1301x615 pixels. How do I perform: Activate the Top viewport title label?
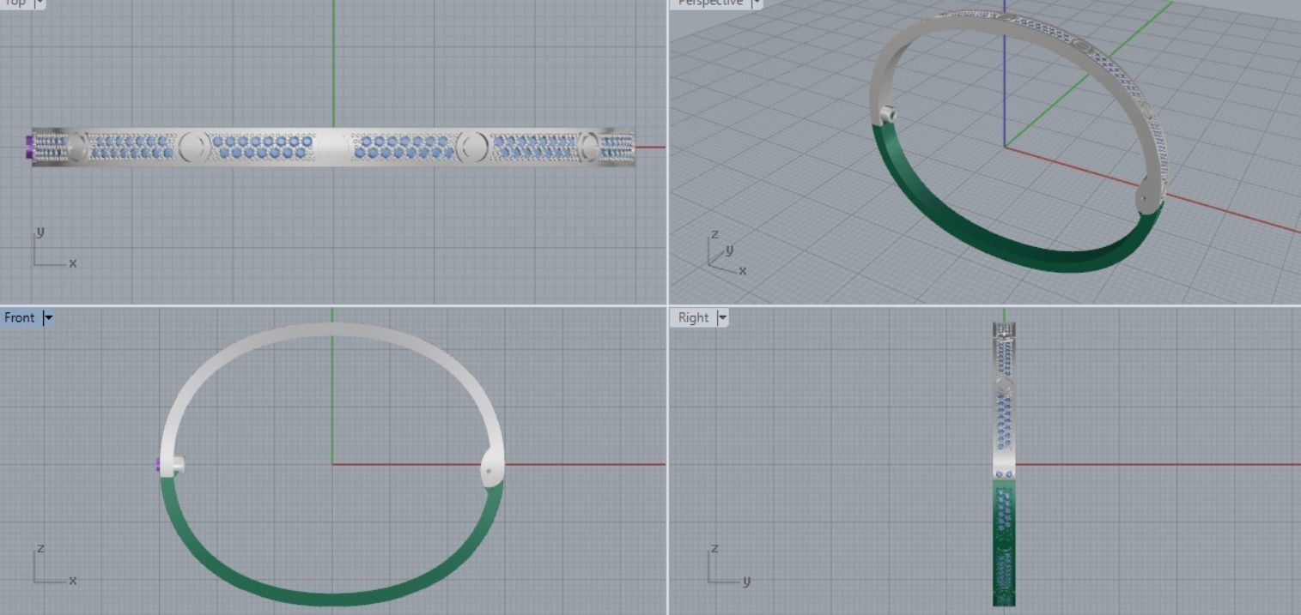(15, 3)
